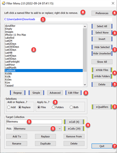Select the iPhone 11 Pro Max filter
Viewport: 117px width, 153px height.
[x=44, y=35]
